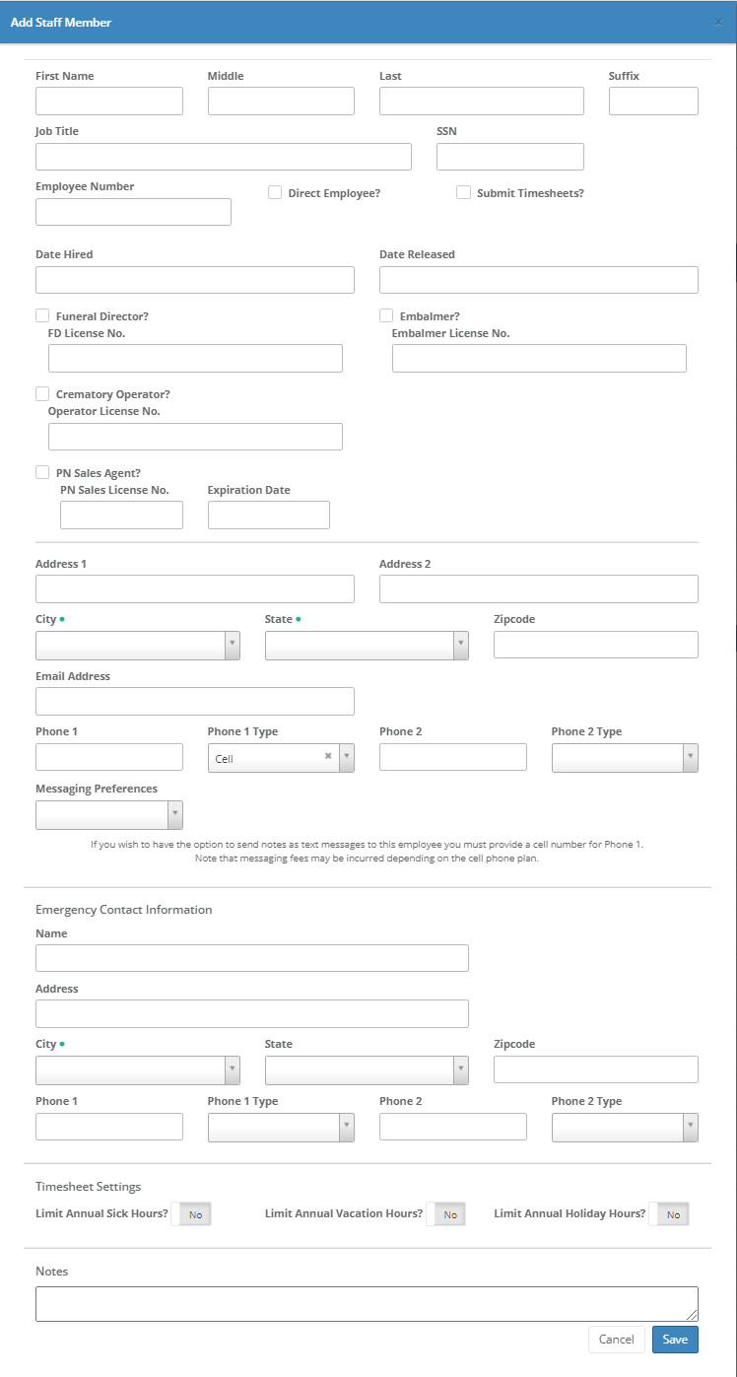Tick the Funeral Director checkbox

pos(42,315)
